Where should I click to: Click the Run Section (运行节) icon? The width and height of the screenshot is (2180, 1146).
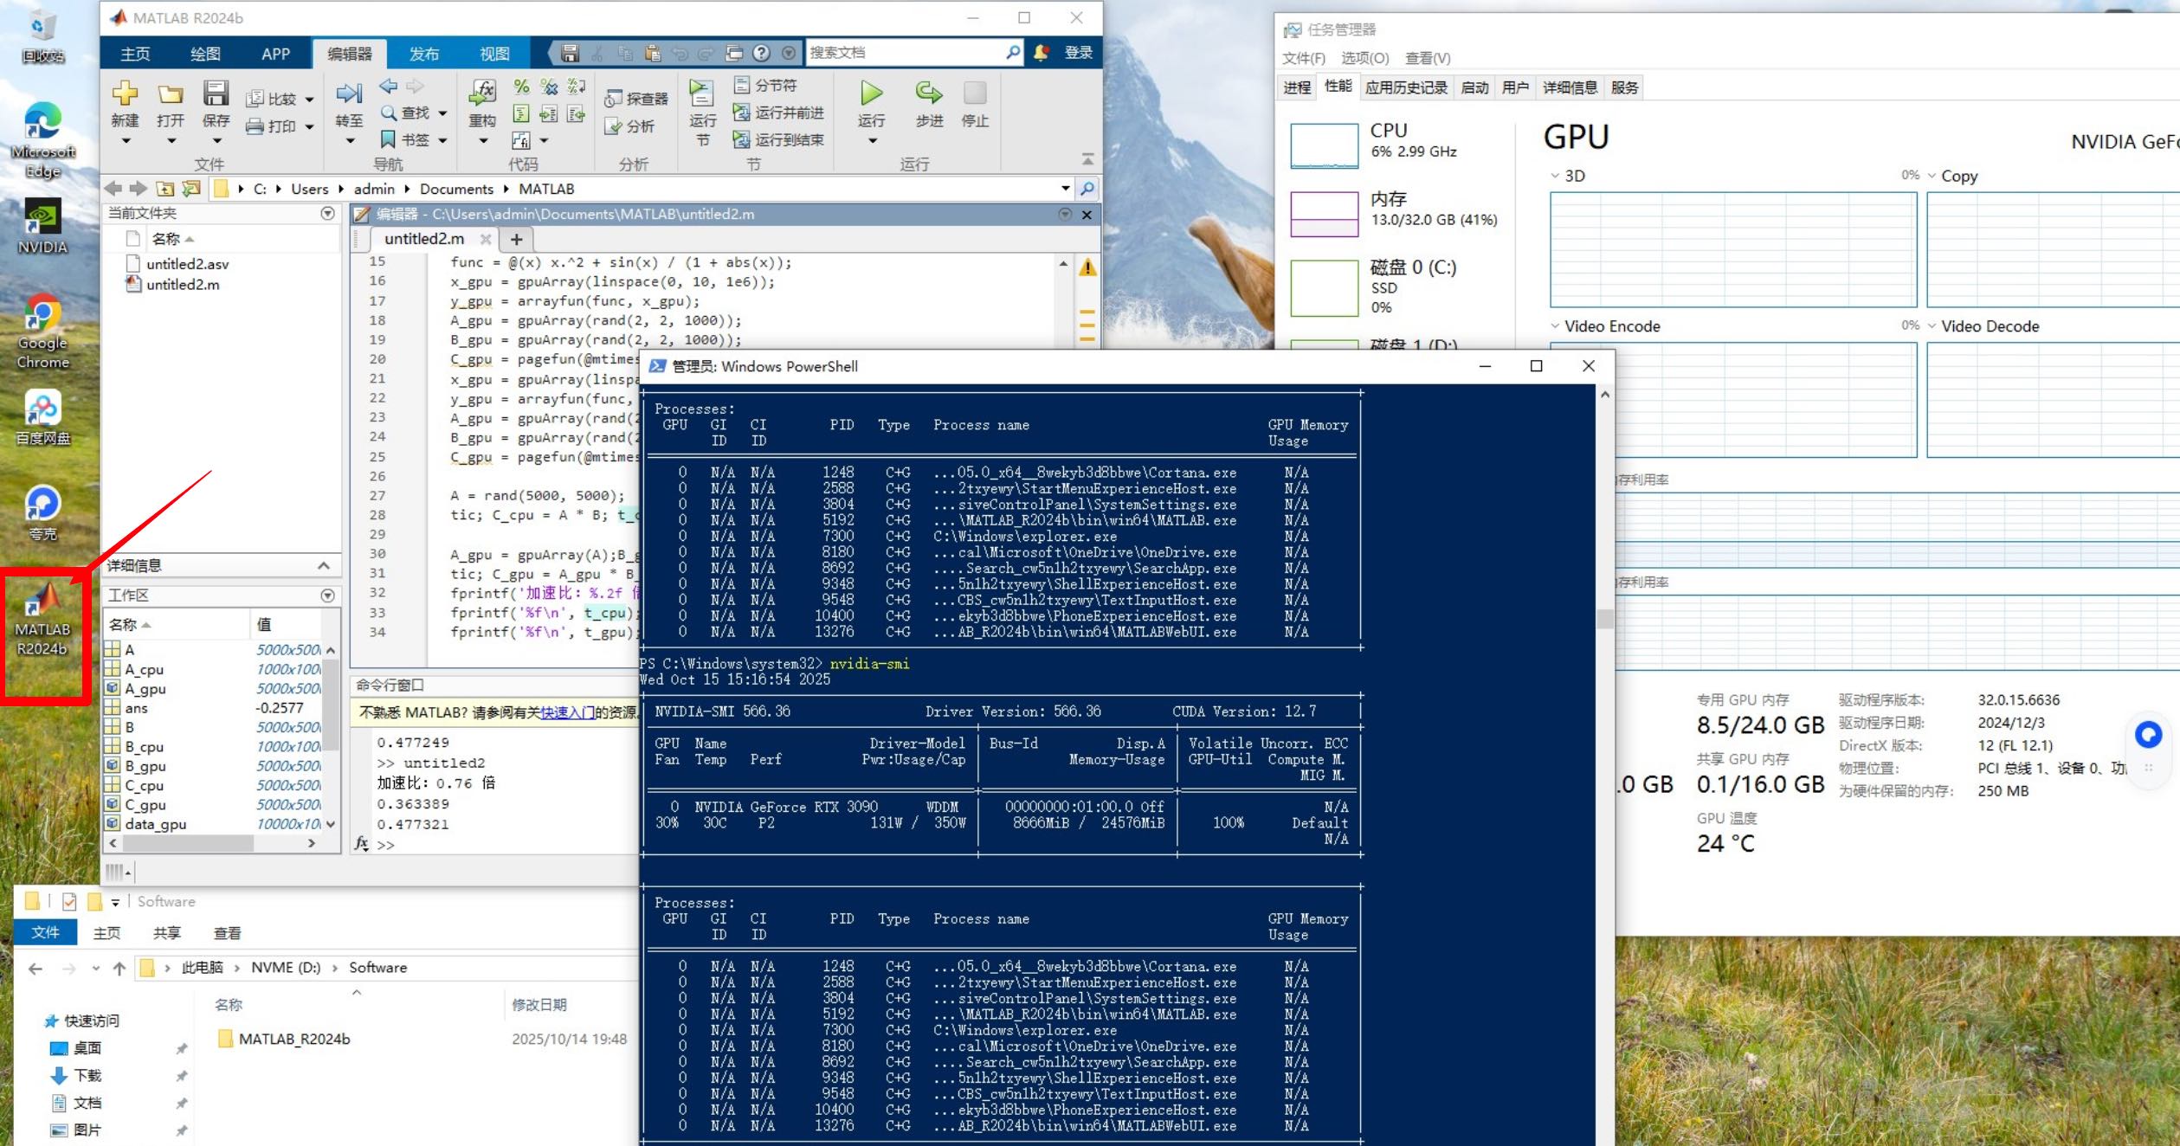click(x=701, y=93)
